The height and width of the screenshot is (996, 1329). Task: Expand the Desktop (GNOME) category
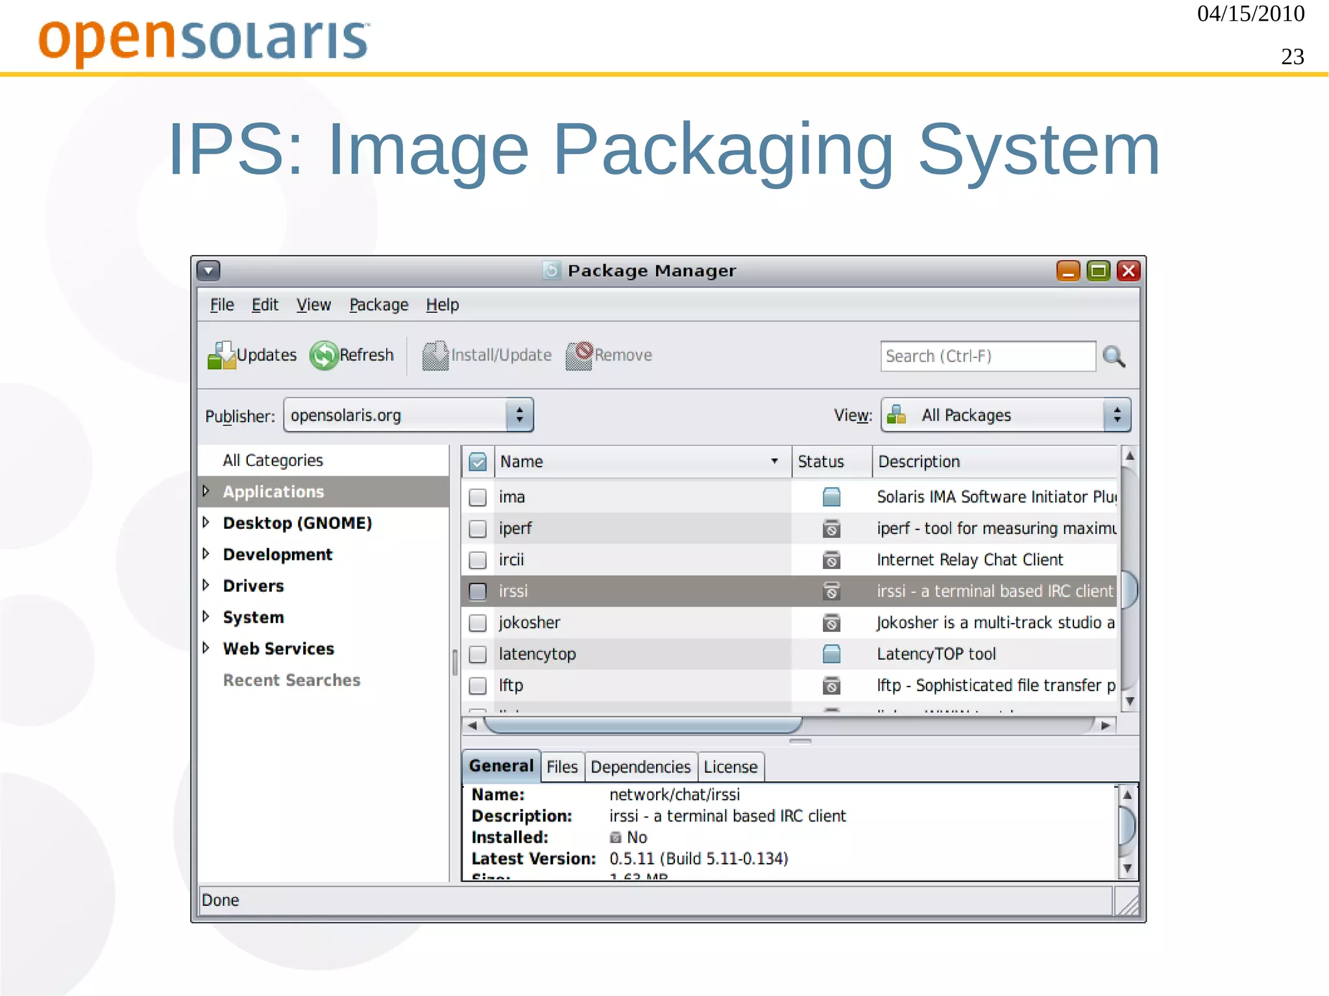coord(206,522)
